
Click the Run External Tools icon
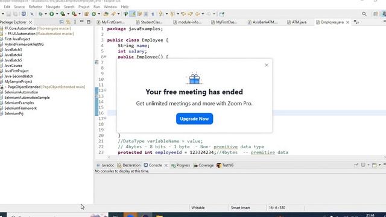[x=74, y=14]
